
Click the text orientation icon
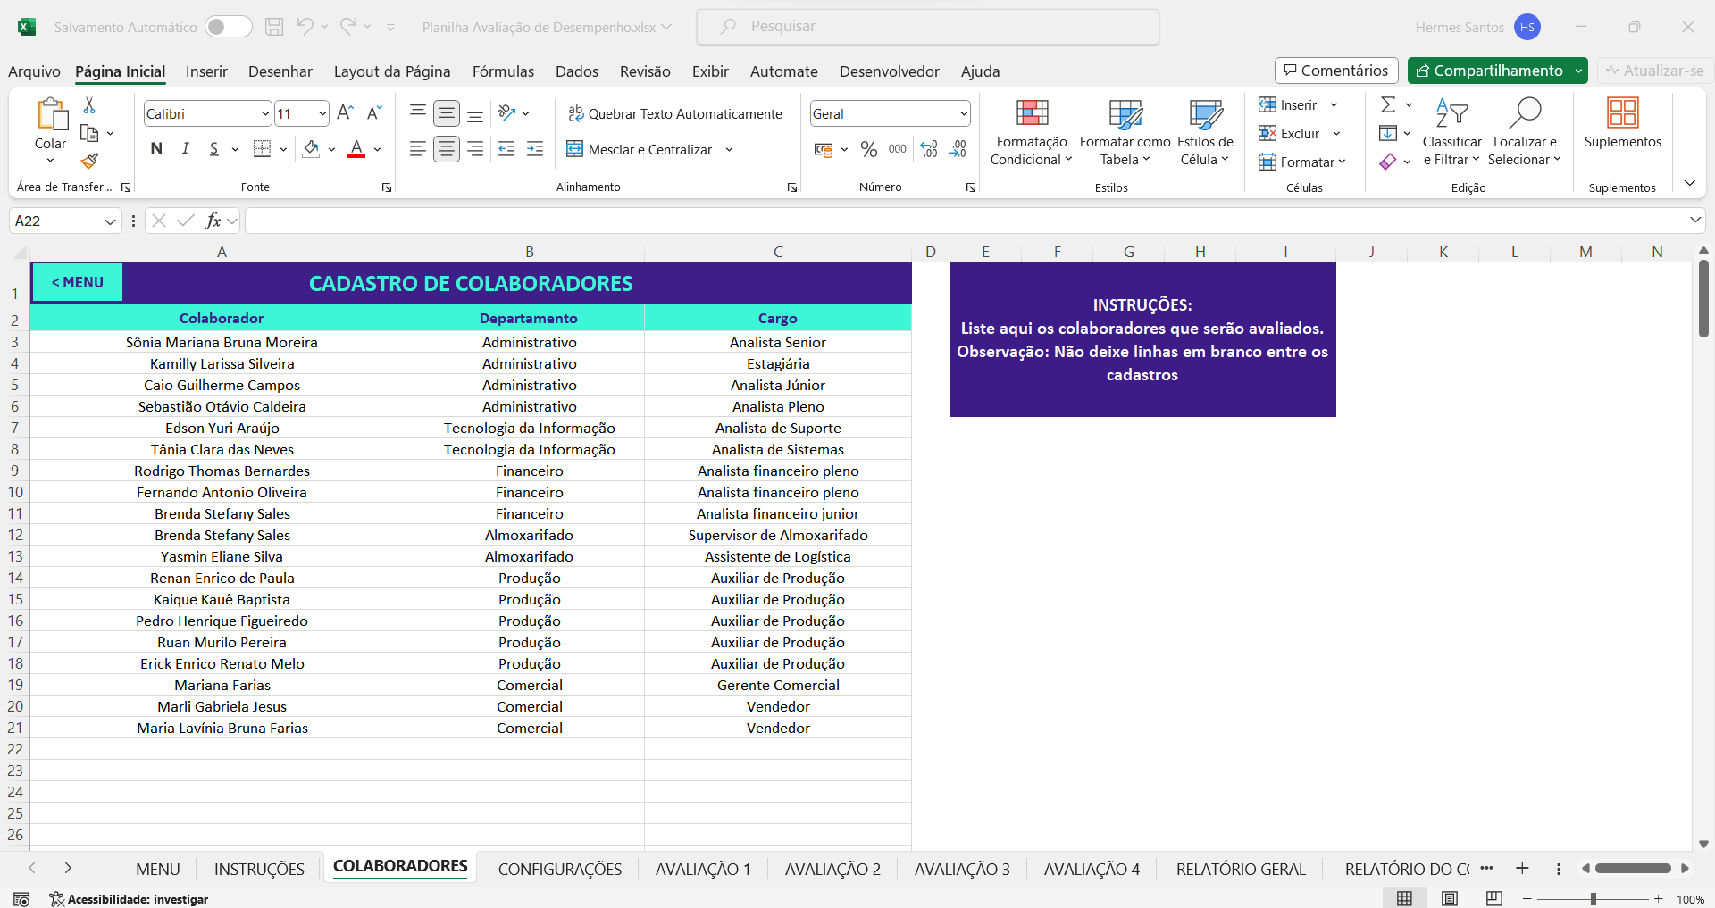point(507,112)
